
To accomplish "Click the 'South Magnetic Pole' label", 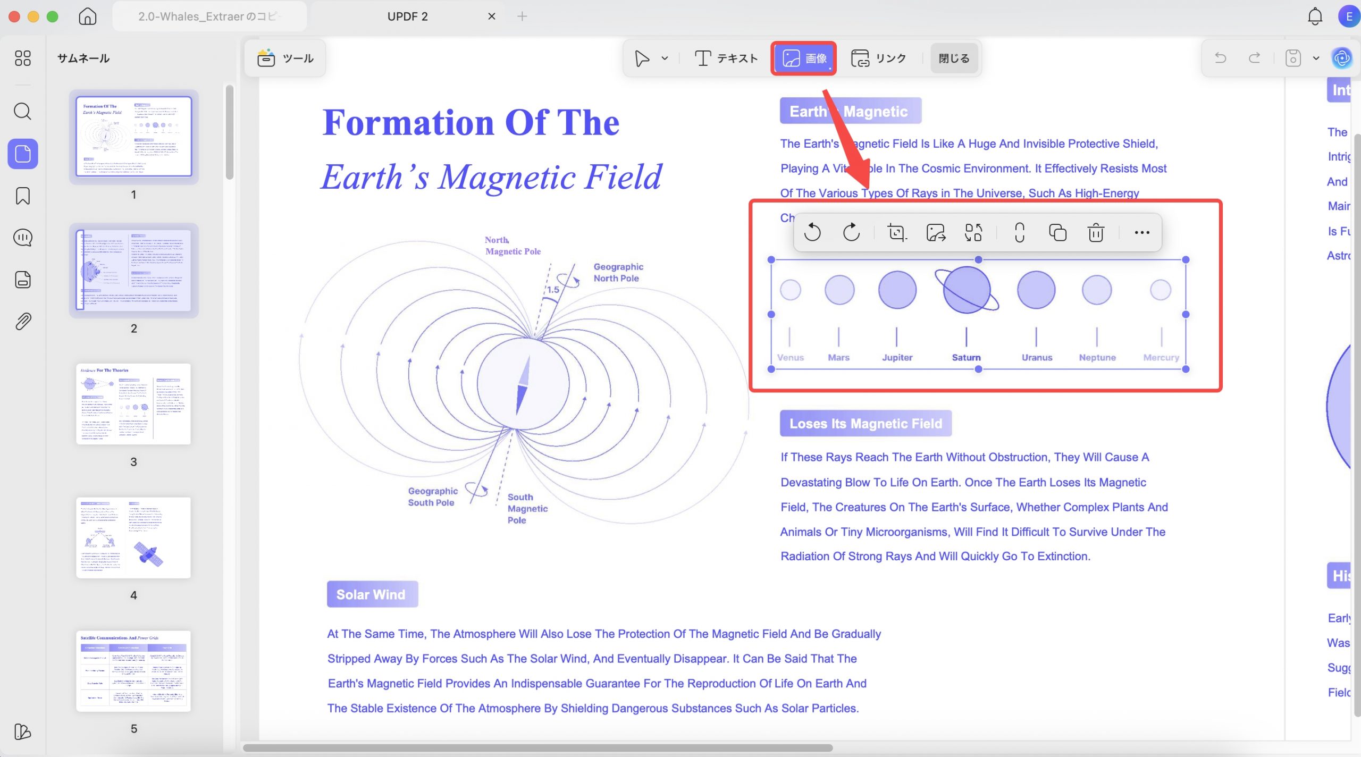I will (x=527, y=509).
